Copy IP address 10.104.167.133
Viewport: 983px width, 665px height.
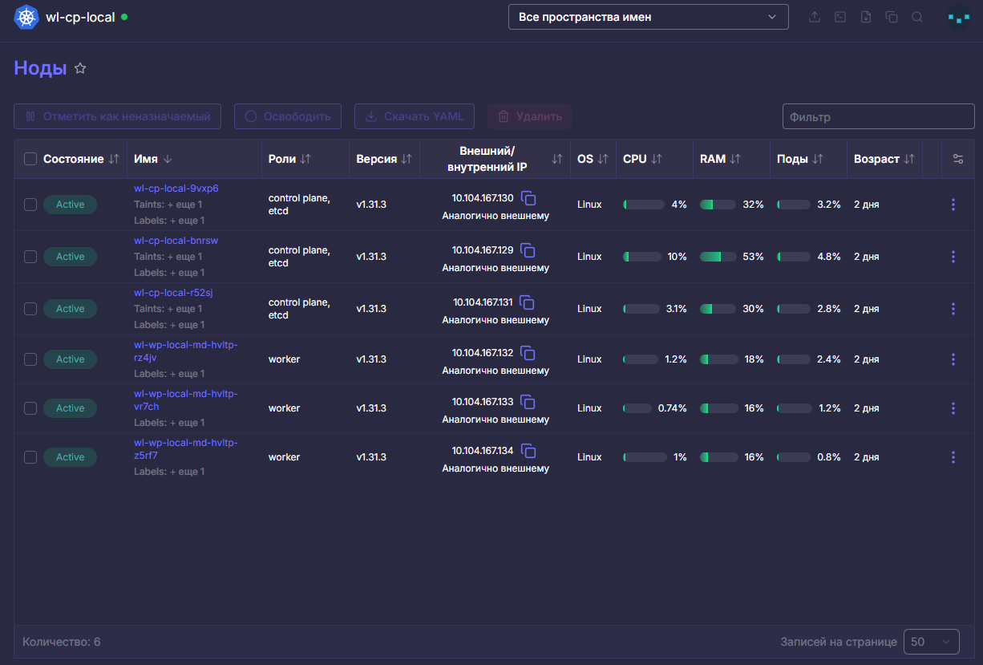(x=528, y=402)
